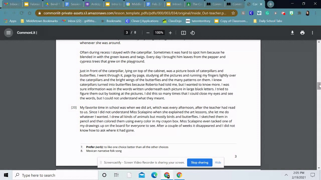Open the Mail app on taskbar

click(x=142, y=175)
